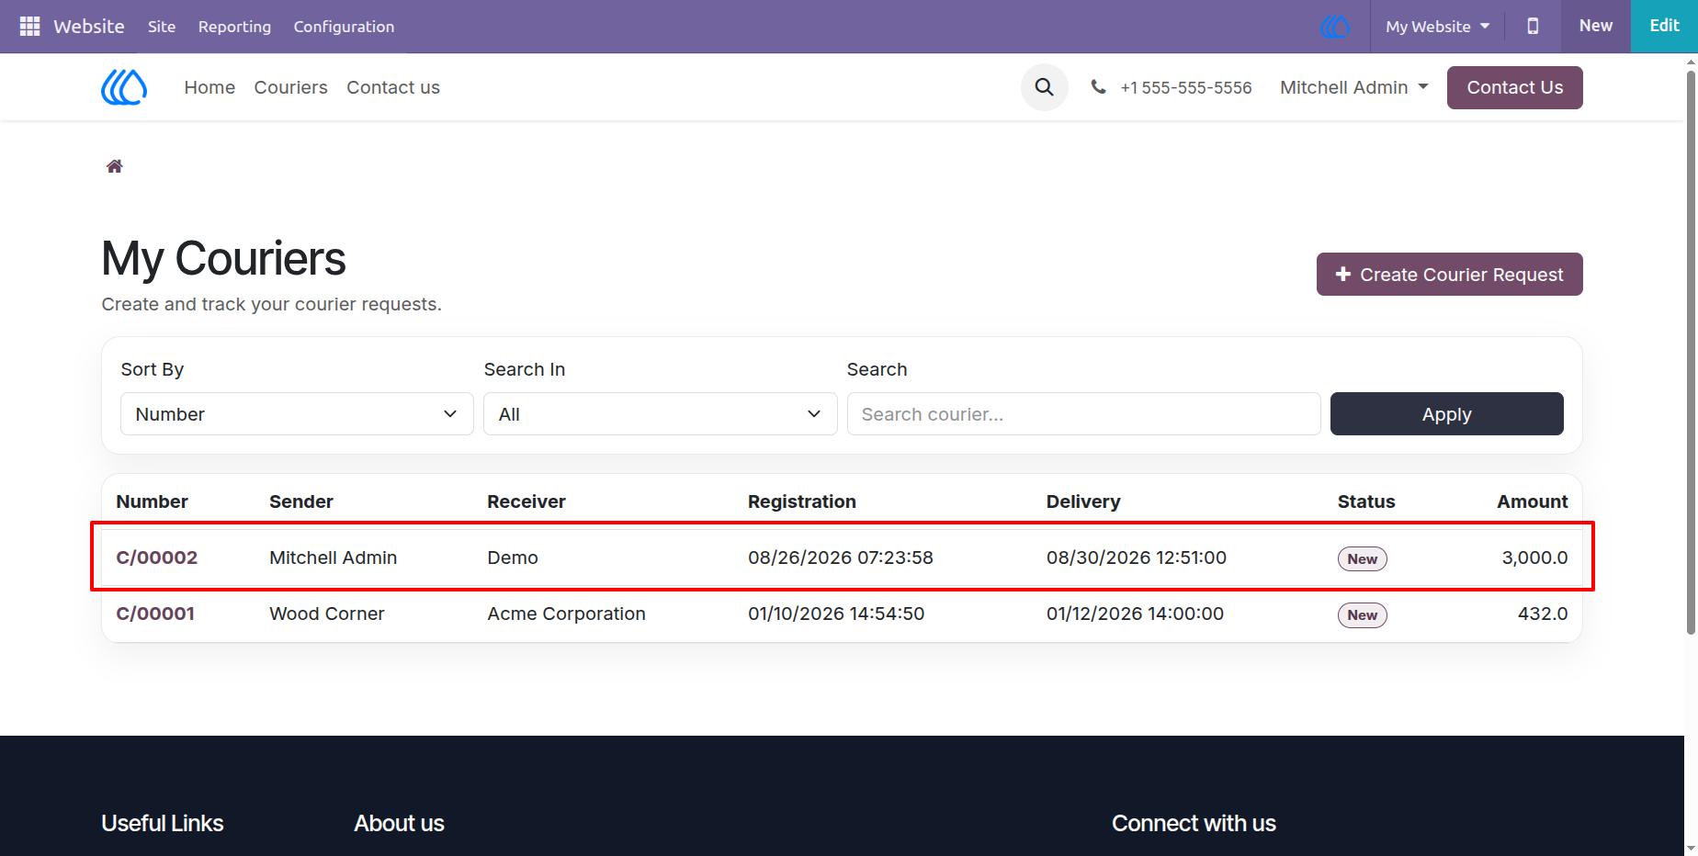Click the blue logo in top bar

click(1335, 27)
